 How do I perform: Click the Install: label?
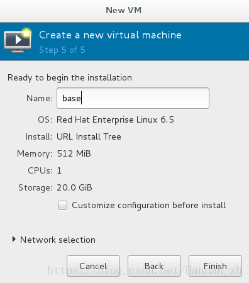(39, 136)
